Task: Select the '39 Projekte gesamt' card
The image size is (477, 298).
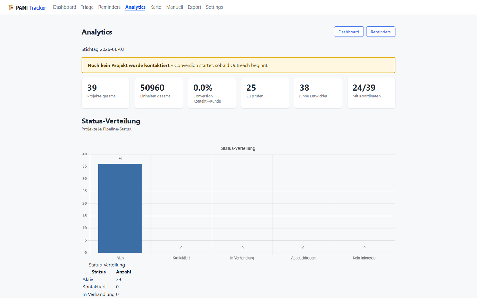Action: [106, 93]
